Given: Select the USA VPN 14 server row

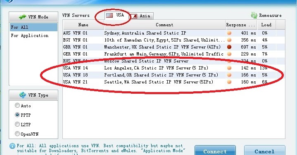Looking at the screenshot, I should [x=174, y=68].
